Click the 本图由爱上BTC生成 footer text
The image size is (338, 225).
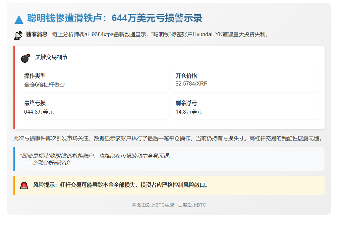[x=153, y=205]
